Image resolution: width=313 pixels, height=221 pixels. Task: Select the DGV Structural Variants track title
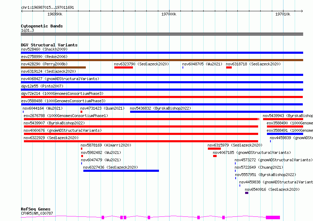point(49,45)
